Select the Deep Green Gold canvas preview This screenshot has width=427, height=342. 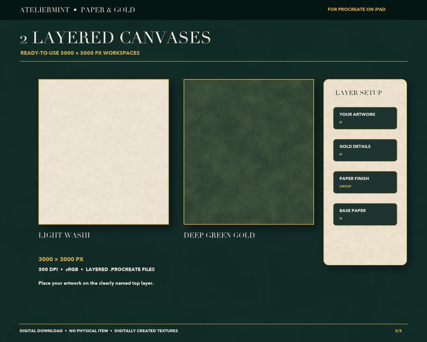click(249, 152)
